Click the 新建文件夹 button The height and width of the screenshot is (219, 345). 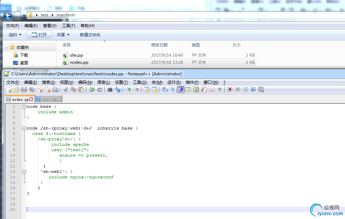(90, 35)
